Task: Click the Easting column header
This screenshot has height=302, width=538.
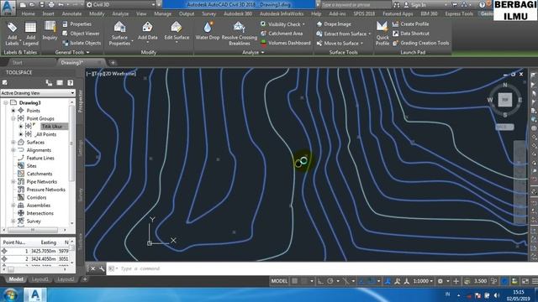Action: pos(49,242)
